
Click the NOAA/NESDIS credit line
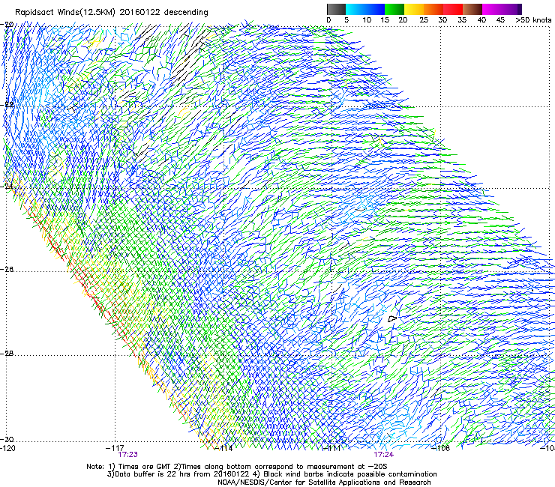click(324, 483)
